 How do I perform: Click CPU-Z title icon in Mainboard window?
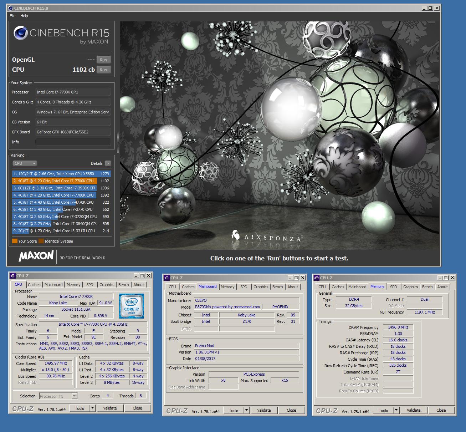[x=167, y=278]
